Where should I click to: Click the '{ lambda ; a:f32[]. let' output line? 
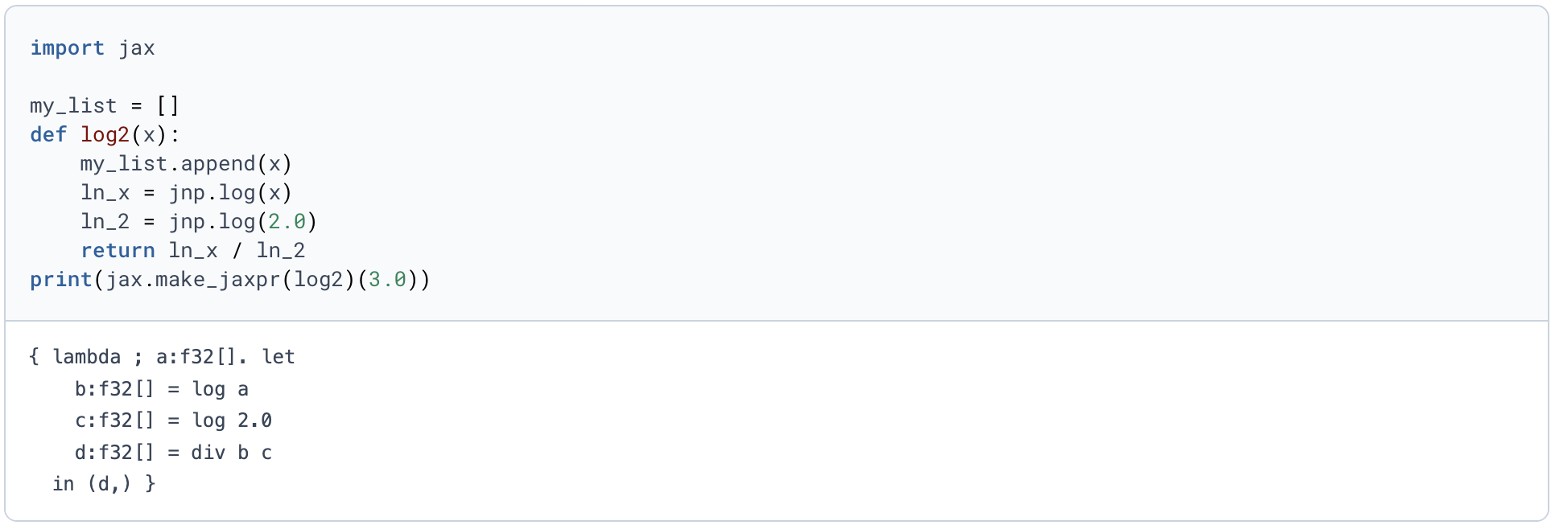click(162, 357)
